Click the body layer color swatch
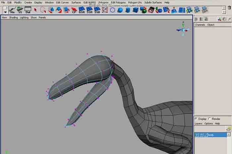The image size is (232, 154). pos(205,135)
